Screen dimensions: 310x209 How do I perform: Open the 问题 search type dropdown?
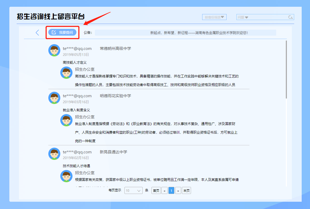point(243,17)
